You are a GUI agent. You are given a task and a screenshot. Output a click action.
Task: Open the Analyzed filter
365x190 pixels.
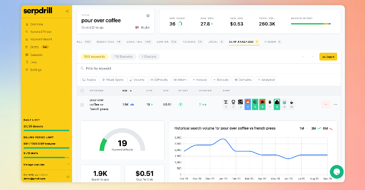click(266, 80)
